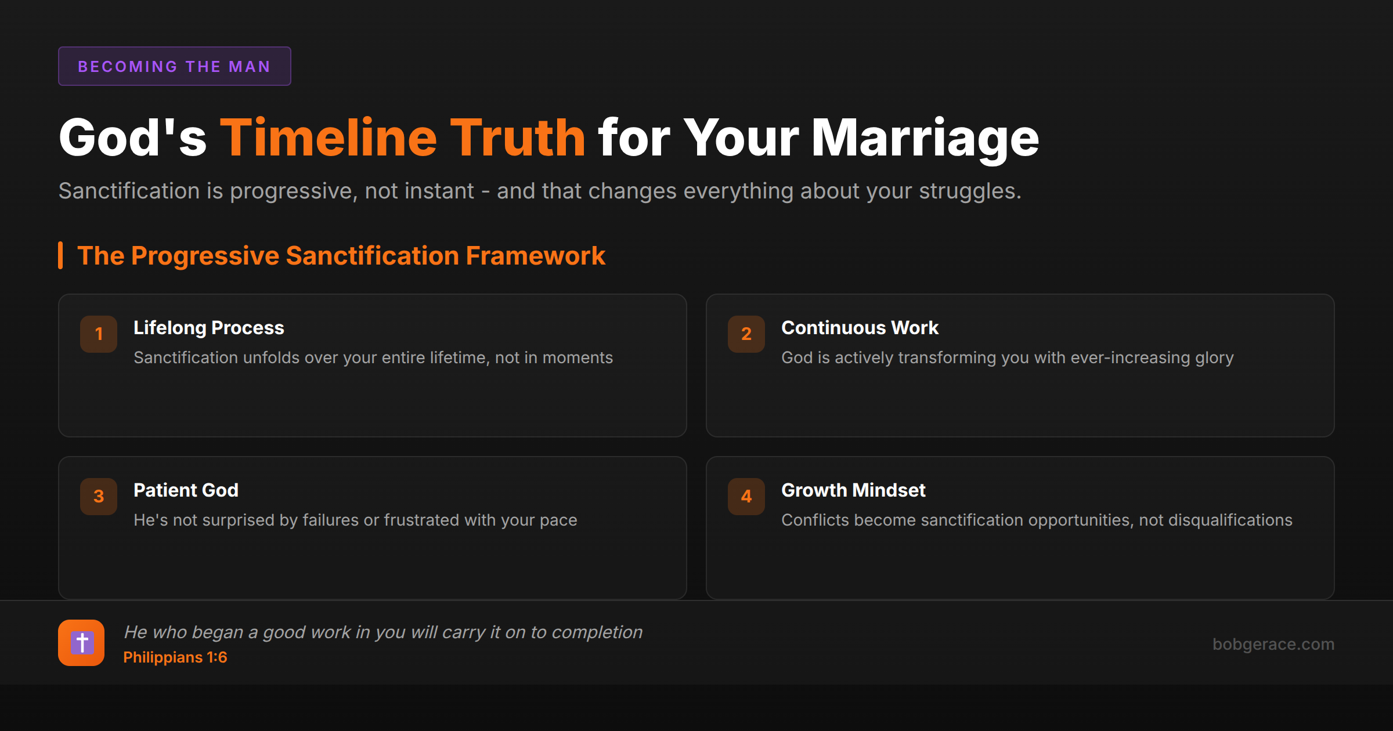Click the Continuous Work description text
Image resolution: width=1393 pixels, height=731 pixels.
(1008, 358)
